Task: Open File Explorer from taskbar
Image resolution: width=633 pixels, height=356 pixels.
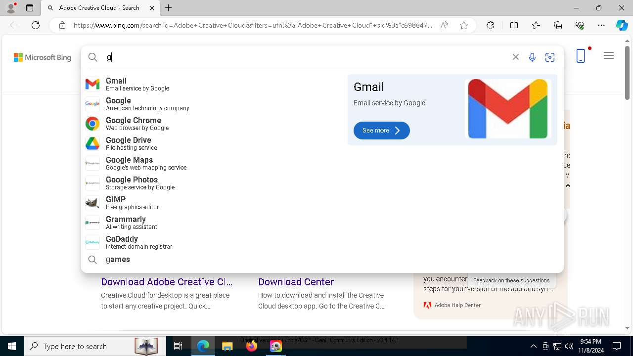Action: pos(227,346)
